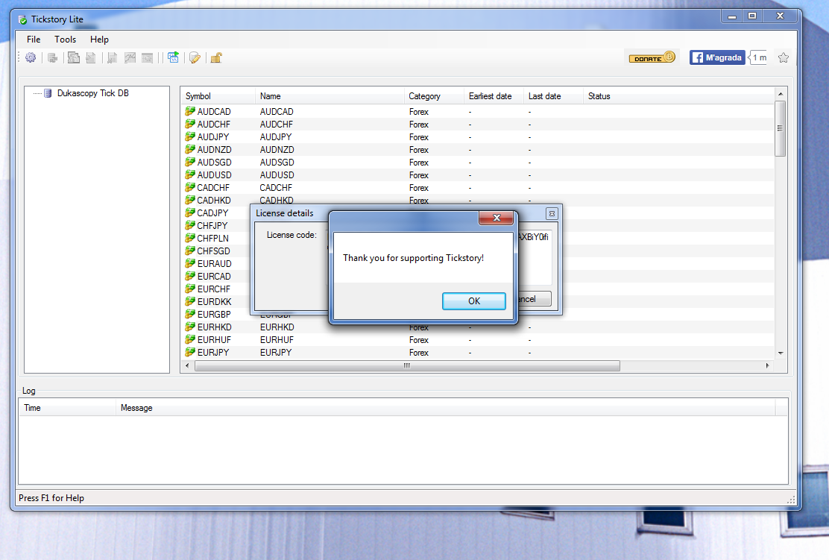
Task: Click the AUDUSD row symbol icon
Action: point(190,175)
